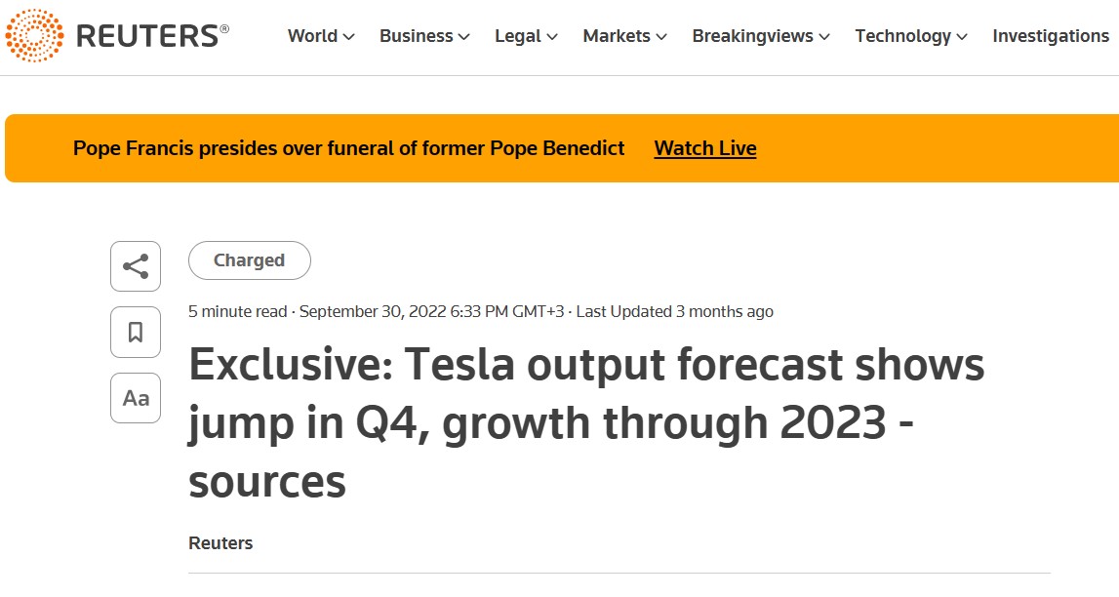Expand the chevron next to Markets
The height and width of the screenshot is (597, 1119).
pyautogui.click(x=661, y=37)
